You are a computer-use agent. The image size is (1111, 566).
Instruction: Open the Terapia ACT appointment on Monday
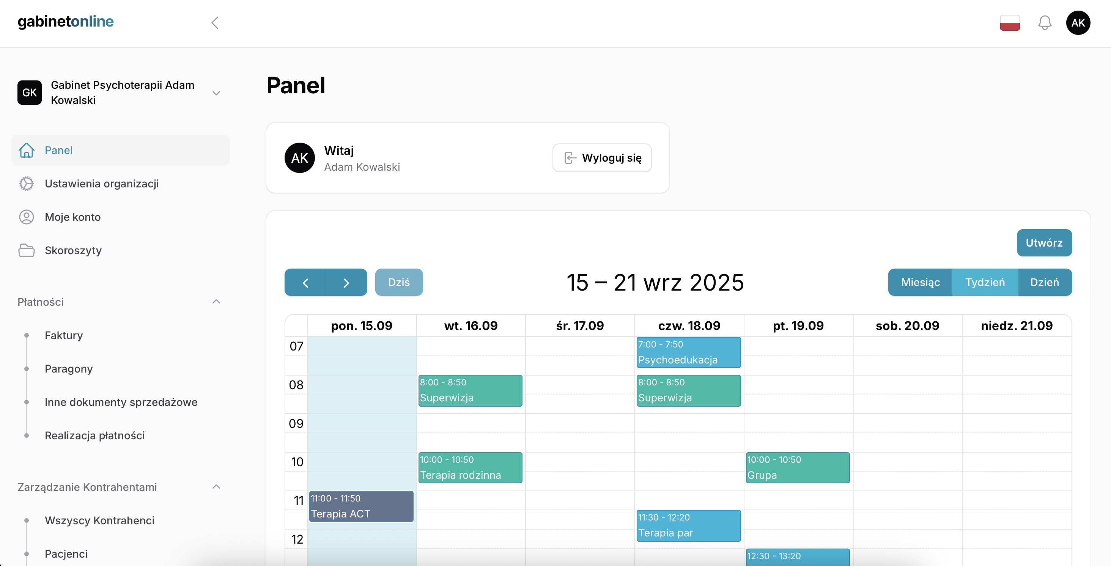pyautogui.click(x=361, y=506)
